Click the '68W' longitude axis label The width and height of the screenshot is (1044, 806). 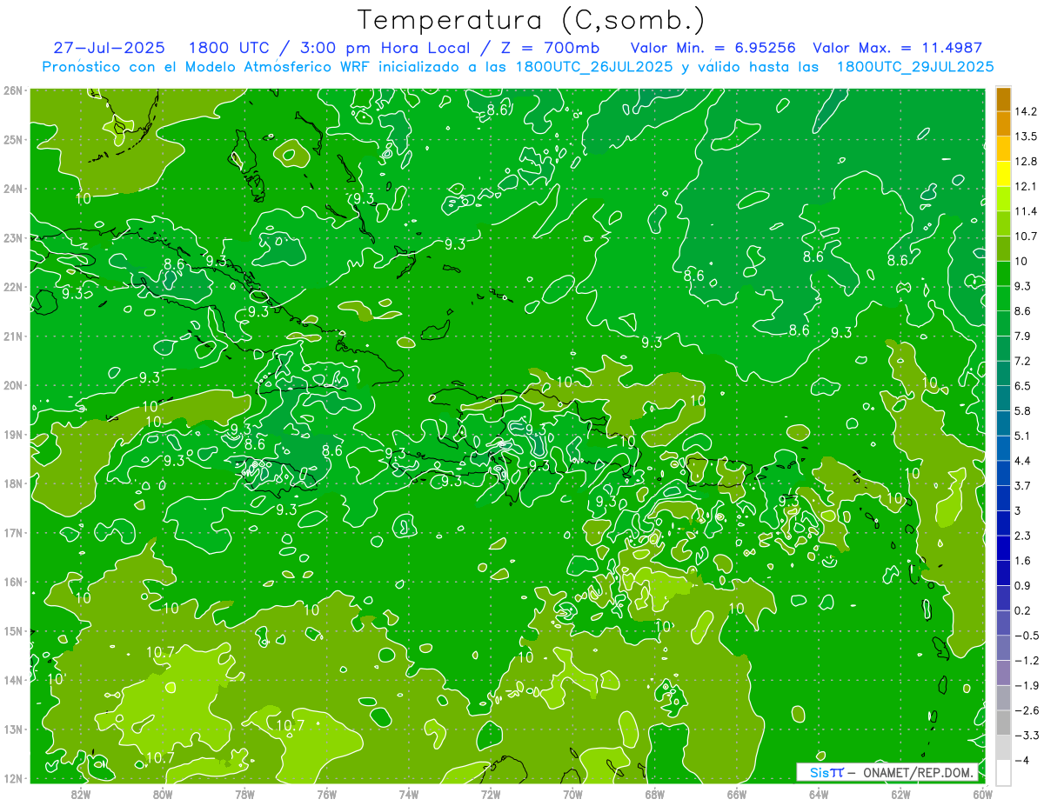click(654, 793)
